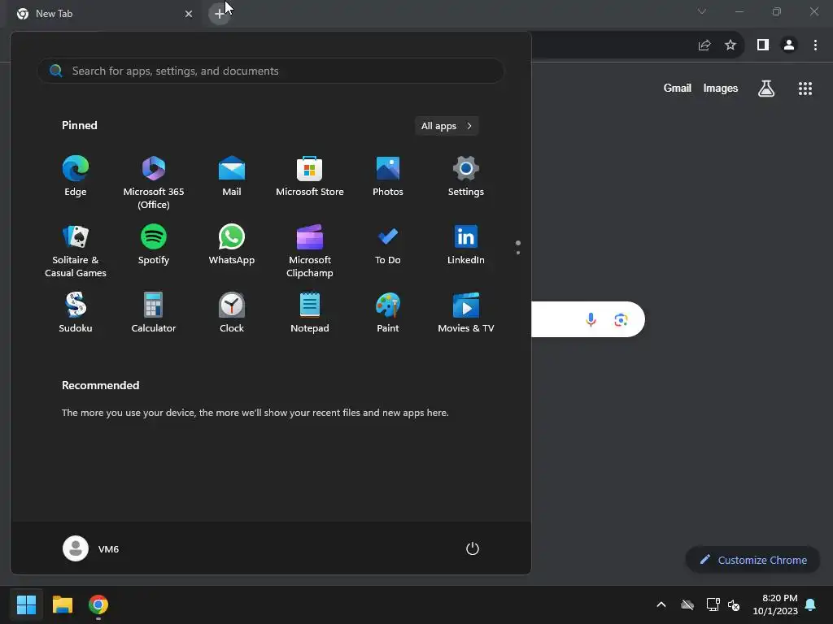Launch Microsoft Clipchamp
Viewport: 833px width, 624px height.
coord(310,251)
